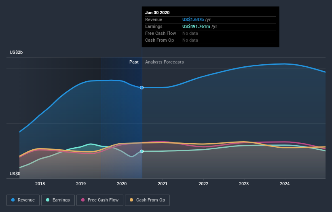Click the US$0 y-axis label

pyautogui.click(x=15, y=174)
